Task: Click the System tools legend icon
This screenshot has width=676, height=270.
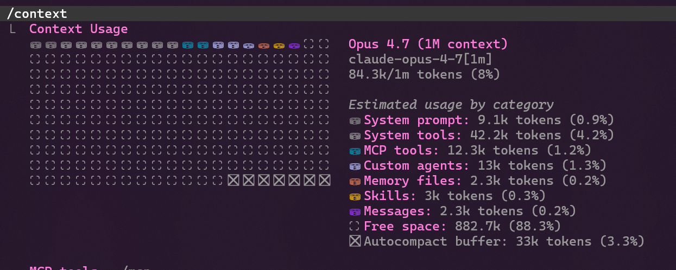Action: pos(355,135)
